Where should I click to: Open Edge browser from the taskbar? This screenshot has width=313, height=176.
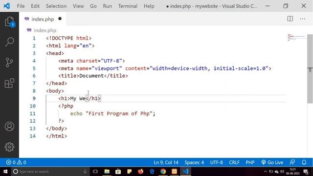pos(152,172)
